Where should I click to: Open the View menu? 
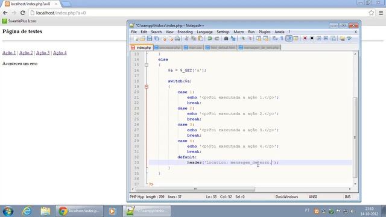(169, 32)
